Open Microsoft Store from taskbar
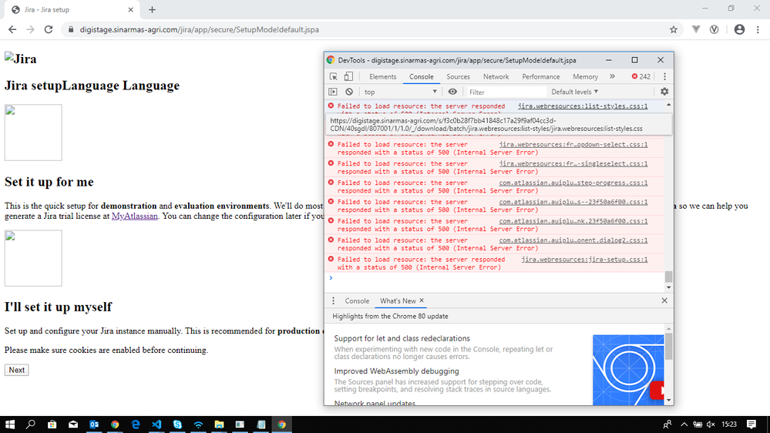This screenshot has height=433, width=770. 52,425
